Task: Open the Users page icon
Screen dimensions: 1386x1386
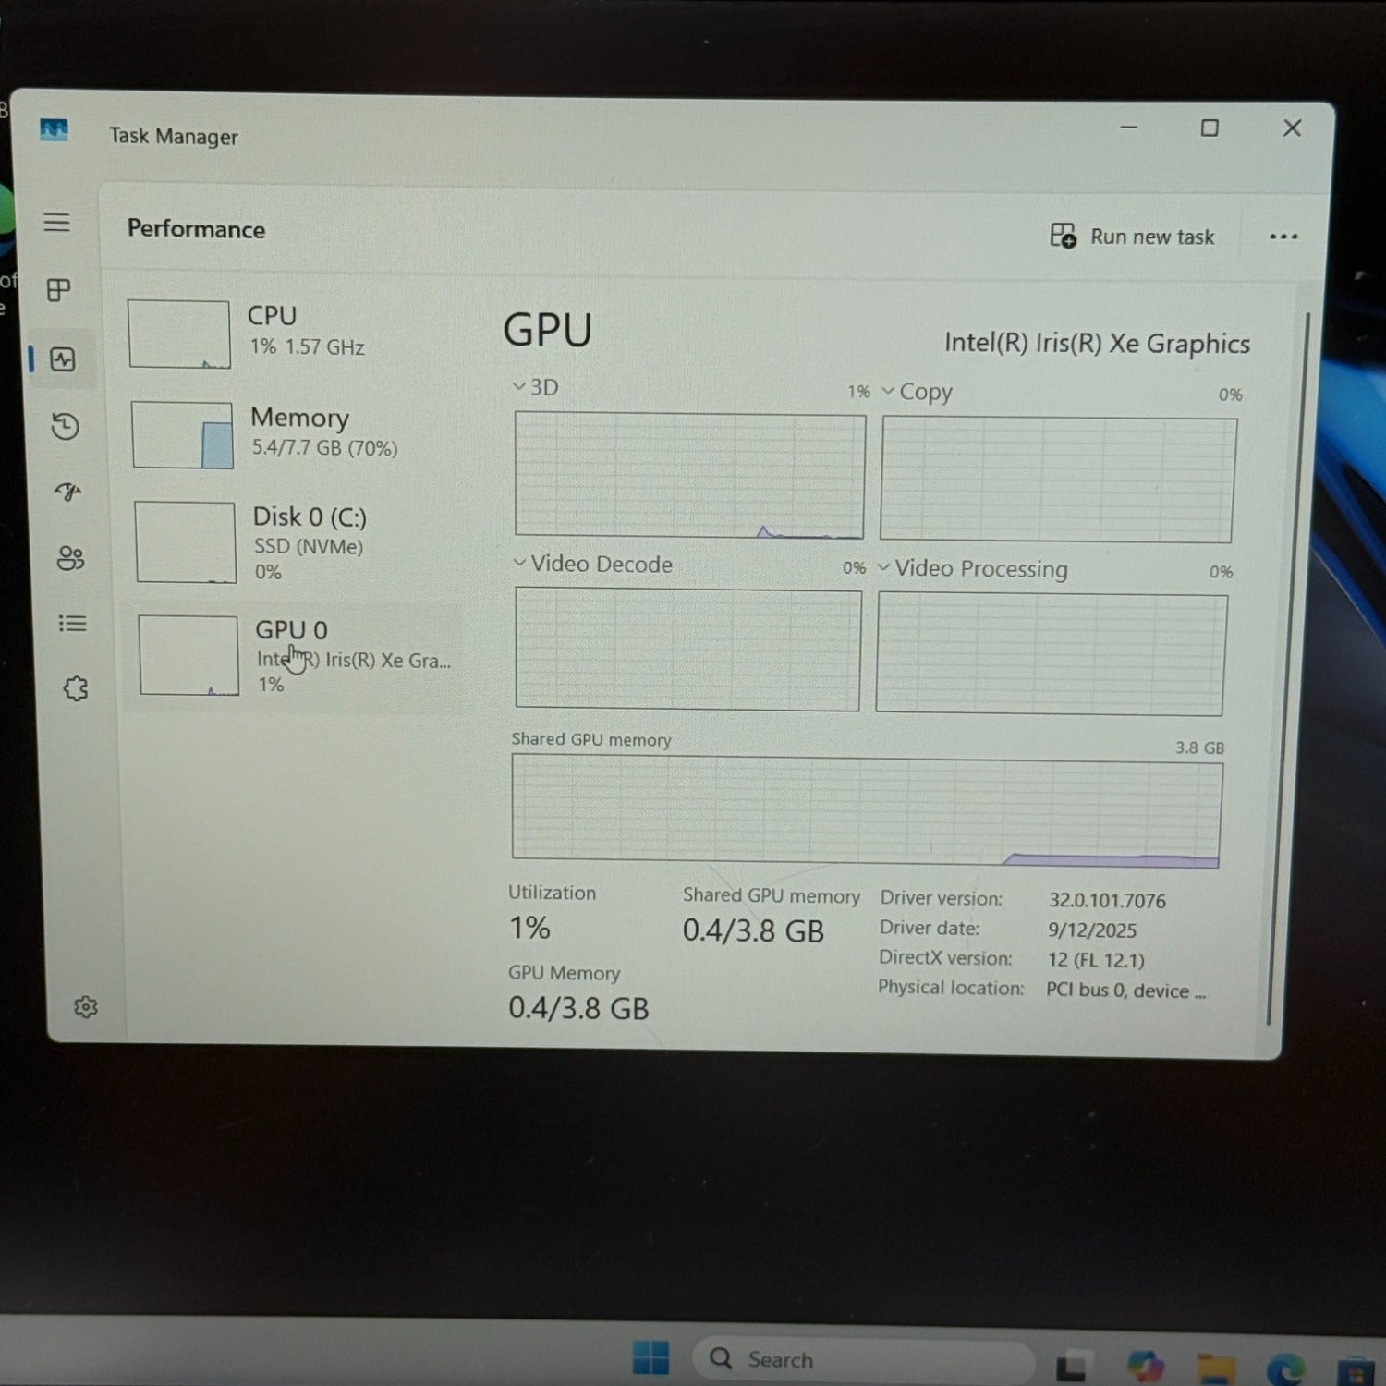Action: click(70, 558)
